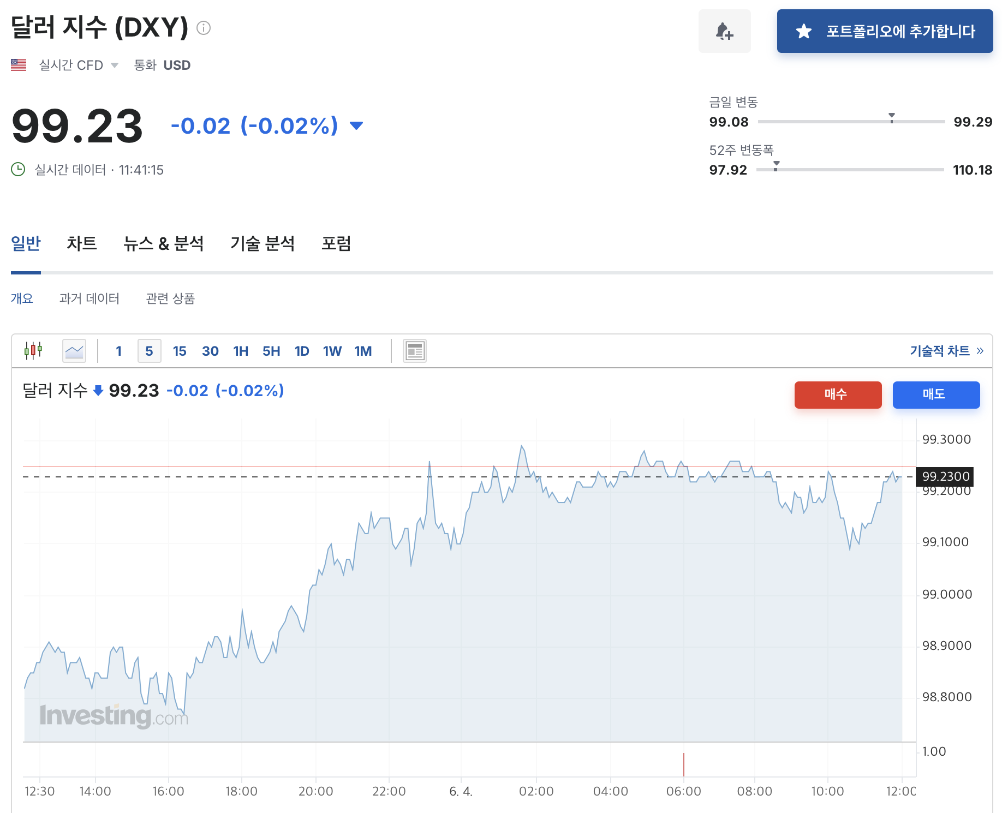Screen dimensions: 1002x813
Task: Click the small down arrow beside 달러 지수 in chart
Action: click(x=98, y=391)
